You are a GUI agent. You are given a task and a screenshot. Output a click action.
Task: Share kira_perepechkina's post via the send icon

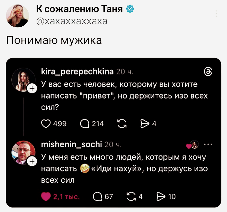click(144, 124)
